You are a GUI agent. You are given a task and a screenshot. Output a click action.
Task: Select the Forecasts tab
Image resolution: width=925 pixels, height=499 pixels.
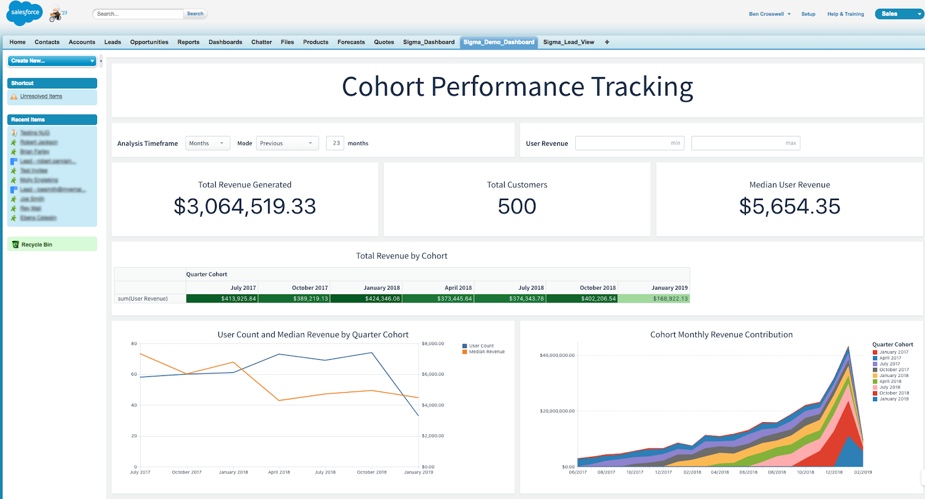tap(351, 42)
